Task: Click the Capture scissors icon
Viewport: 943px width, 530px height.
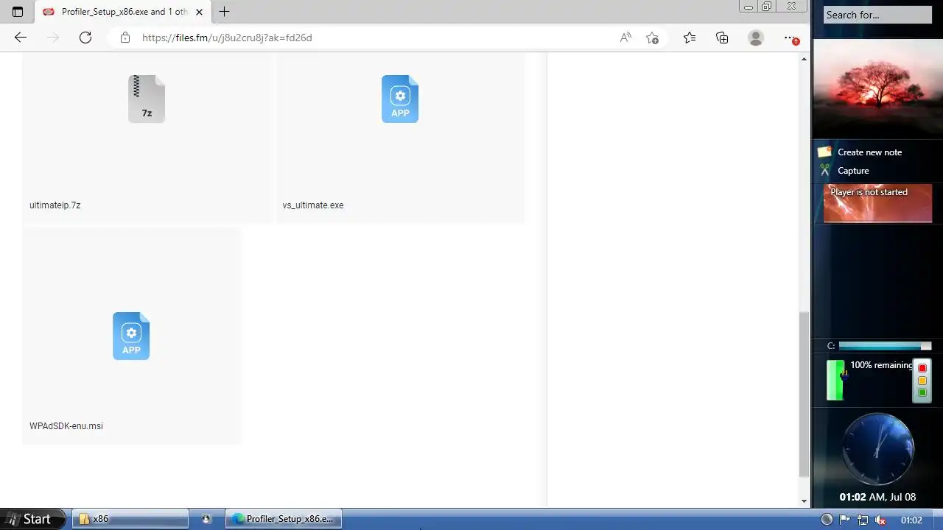Action: (824, 170)
